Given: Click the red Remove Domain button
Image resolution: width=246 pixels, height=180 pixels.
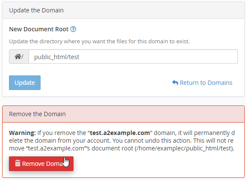Looking at the screenshot, I should [x=41, y=164].
